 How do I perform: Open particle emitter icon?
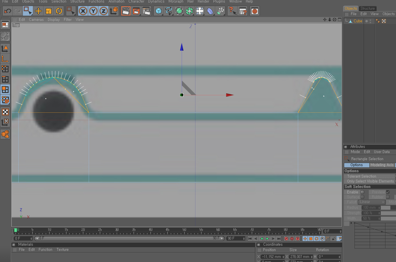pyautogui.click(x=220, y=11)
